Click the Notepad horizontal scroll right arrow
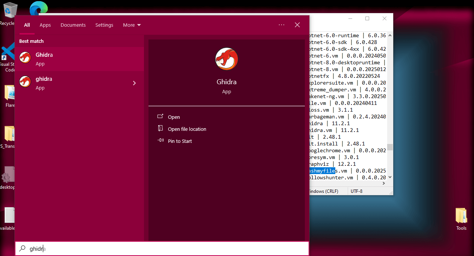 (x=384, y=183)
